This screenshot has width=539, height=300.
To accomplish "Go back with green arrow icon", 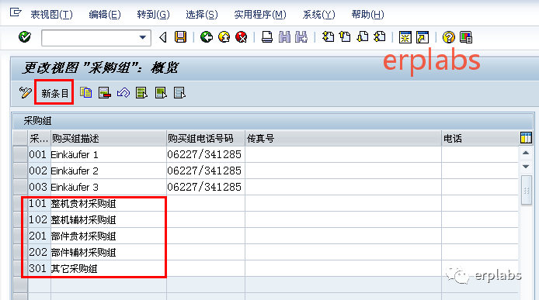I will click(x=207, y=36).
